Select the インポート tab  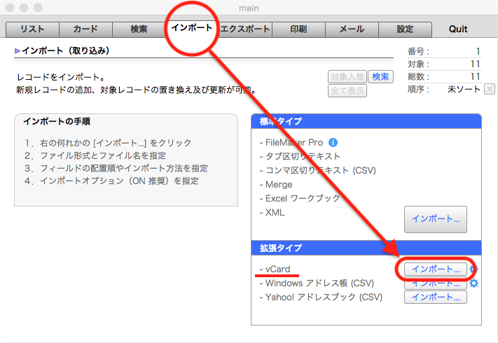(x=191, y=29)
